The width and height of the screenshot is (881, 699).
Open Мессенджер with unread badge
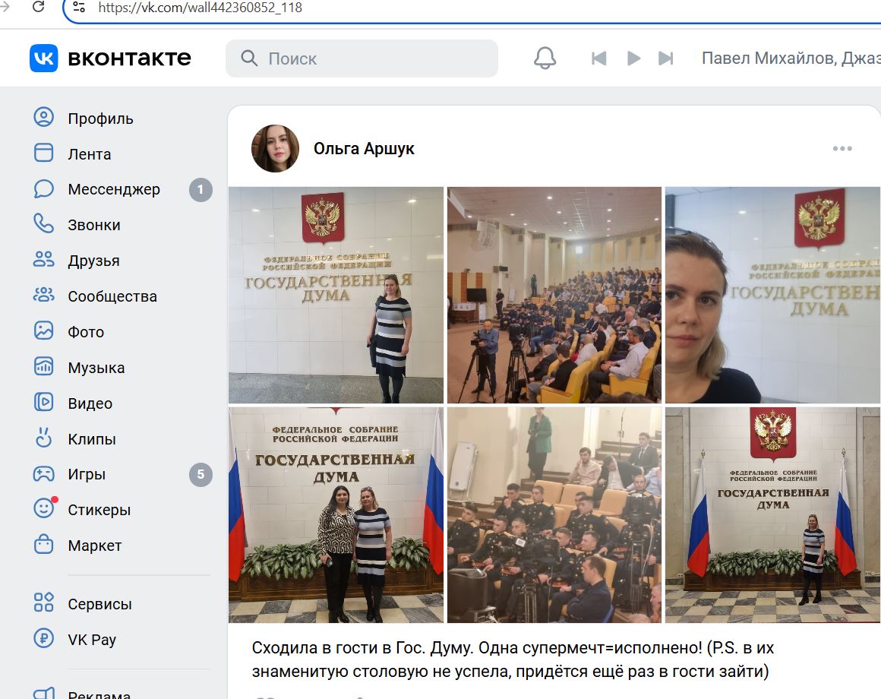(x=122, y=189)
